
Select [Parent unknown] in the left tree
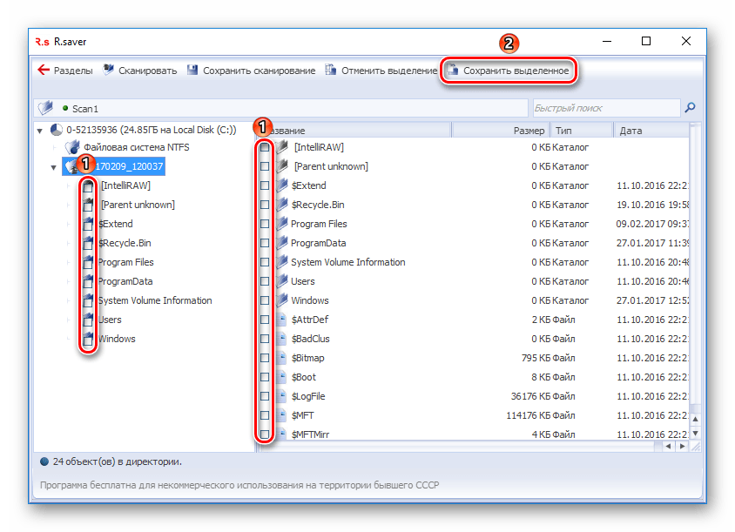click(138, 205)
